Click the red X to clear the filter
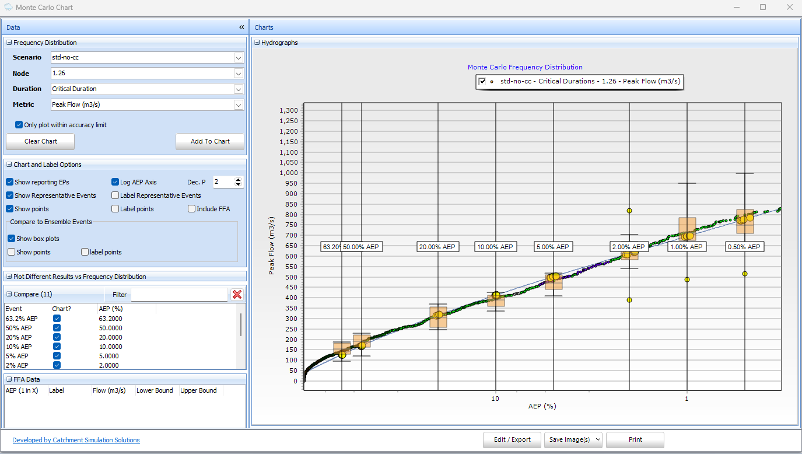This screenshot has height=454, width=802. [237, 294]
